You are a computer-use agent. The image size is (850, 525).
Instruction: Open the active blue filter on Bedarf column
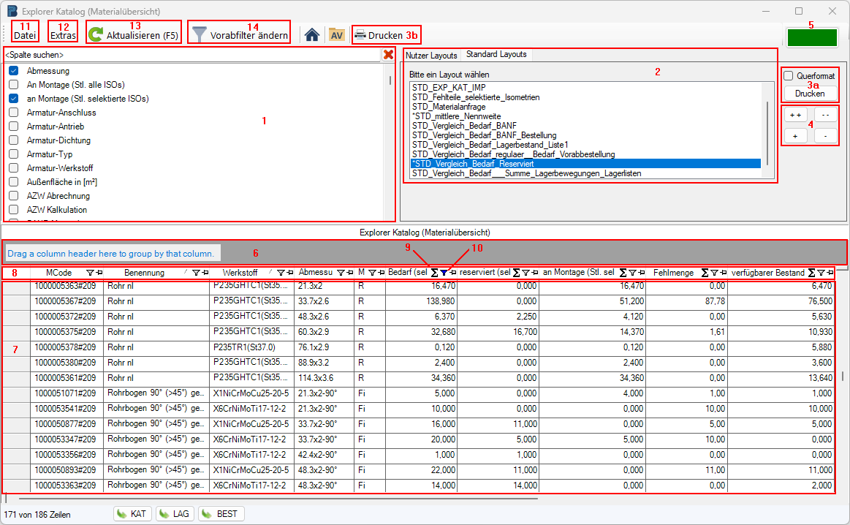[444, 273]
